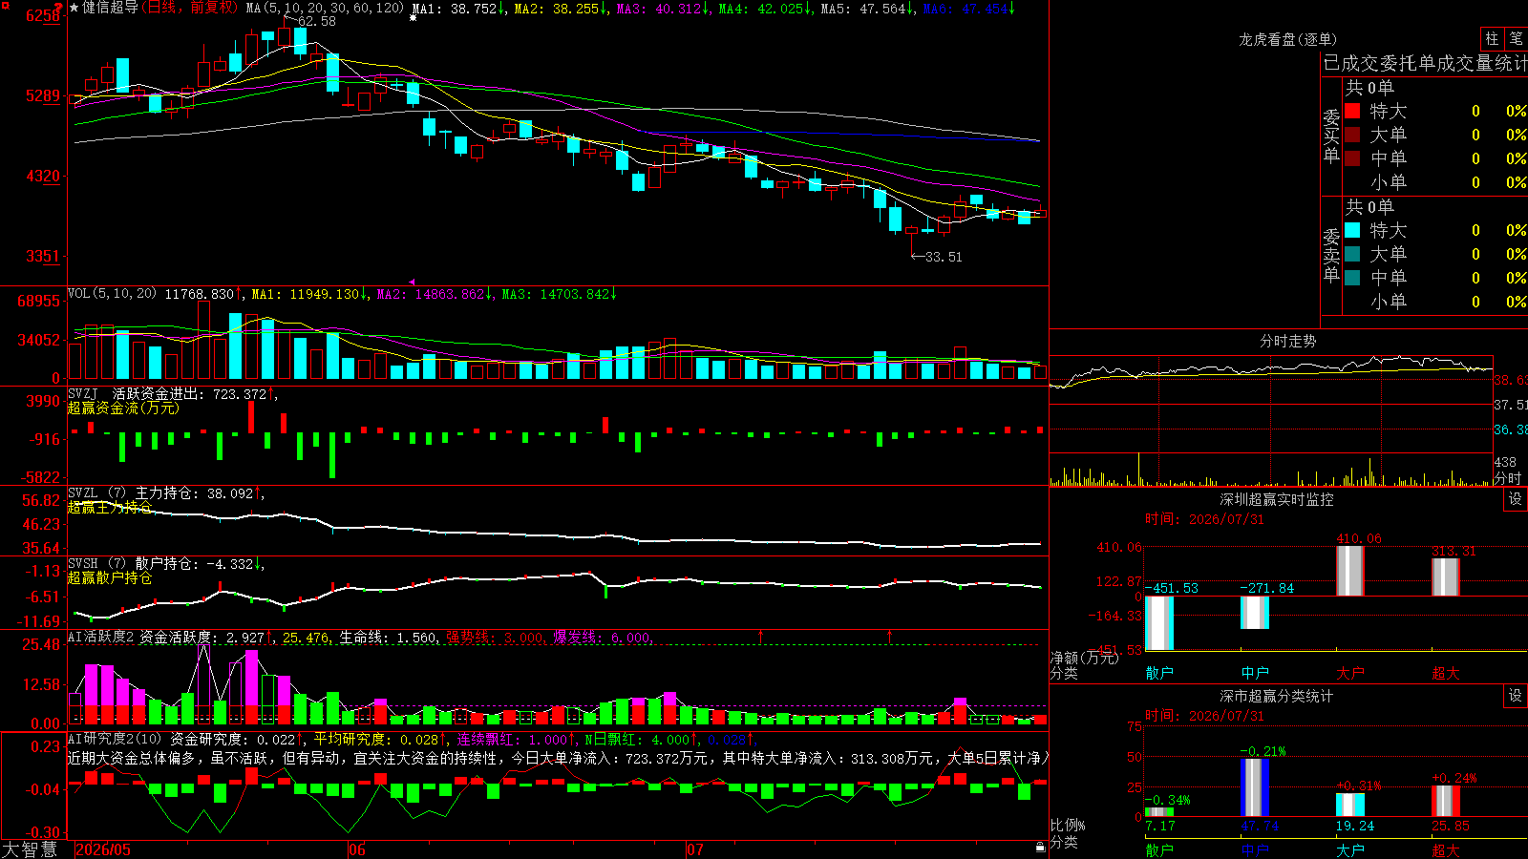The image size is (1528, 859).
Task: Click the lock icon at the chart's bottom-right corner
Action: pos(1040,848)
